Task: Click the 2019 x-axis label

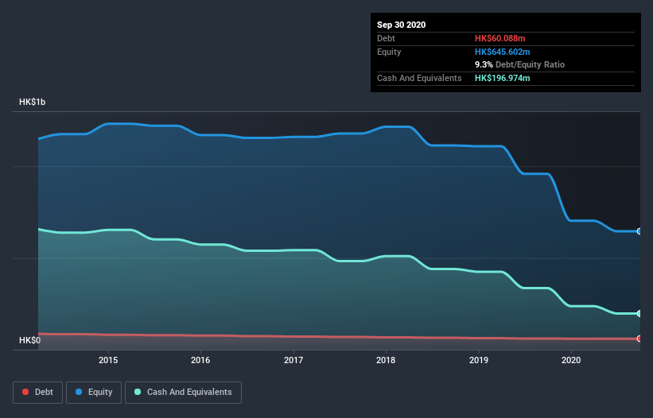Action: [x=479, y=360]
